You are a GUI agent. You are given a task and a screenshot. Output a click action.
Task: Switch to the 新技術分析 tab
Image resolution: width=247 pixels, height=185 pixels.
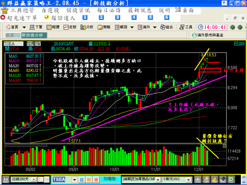(x=34, y=35)
